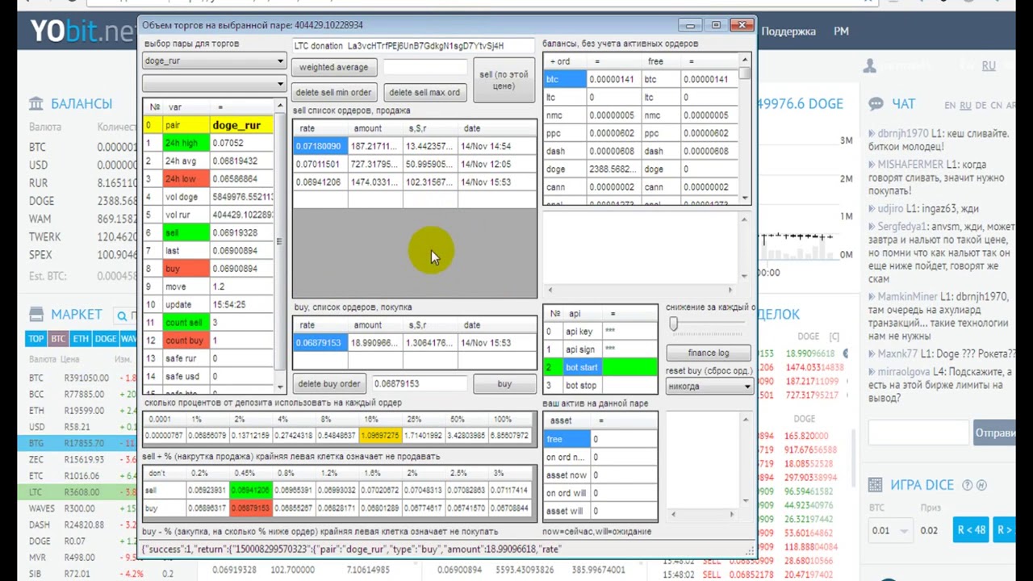The width and height of the screenshot is (1033, 581).
Task: Click the LTC donation address field
Action: click(413, 46)
